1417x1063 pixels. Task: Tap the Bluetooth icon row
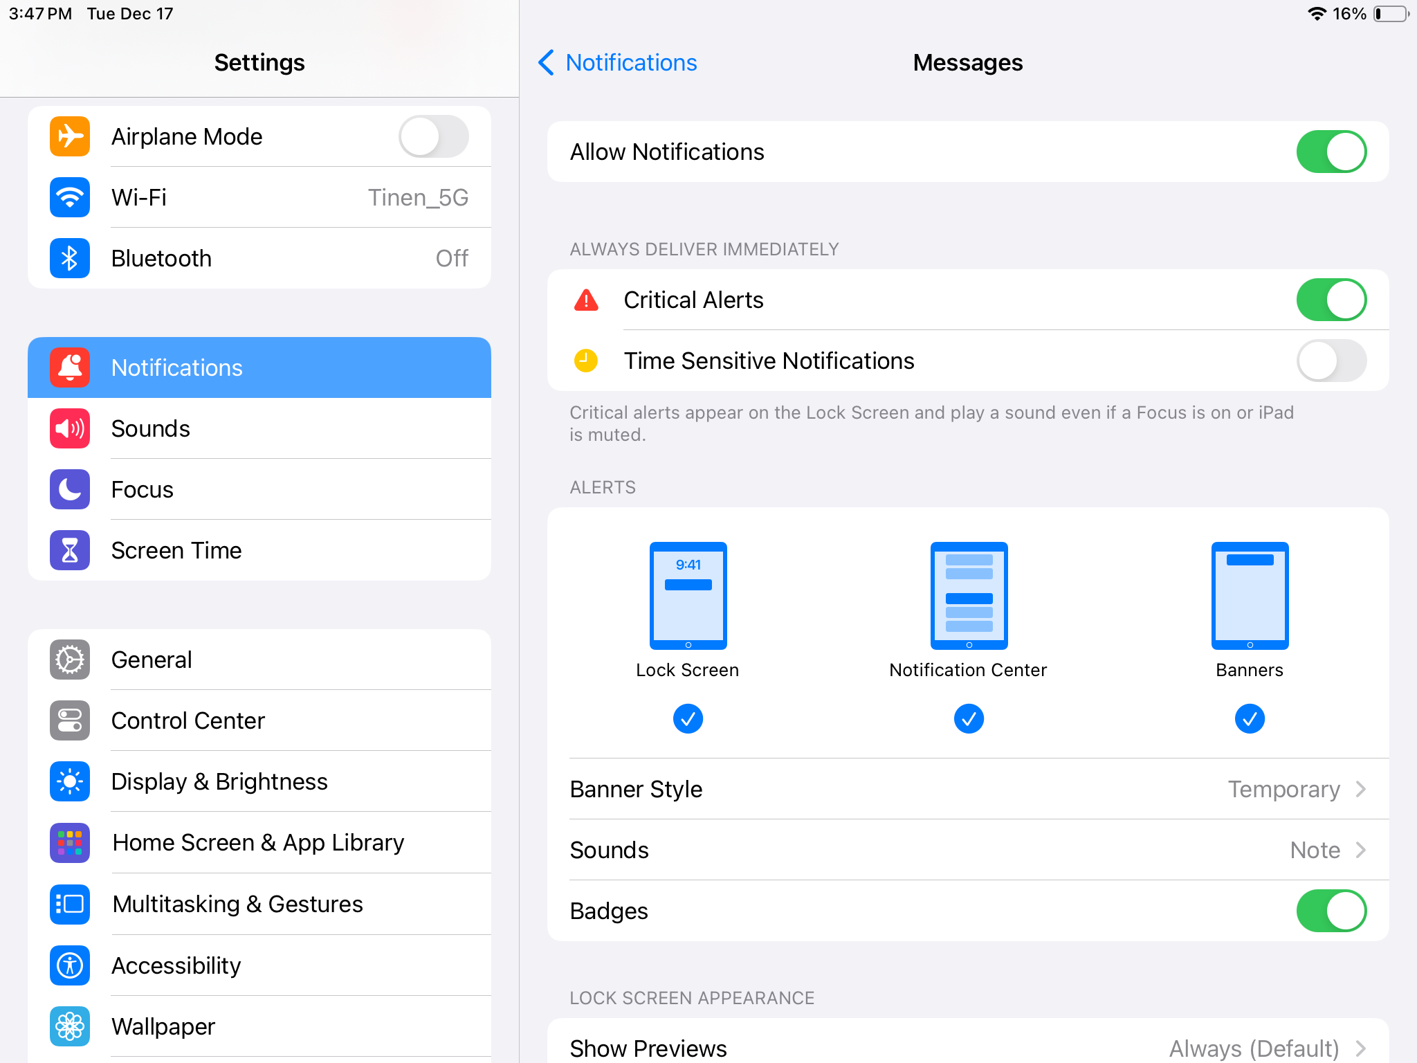pyautogui.click(x=259, y=258)
